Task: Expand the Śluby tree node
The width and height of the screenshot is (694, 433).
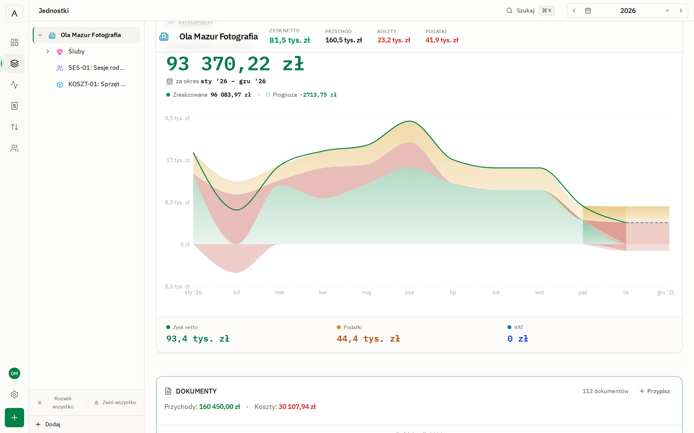Action: tap(47, 52)
